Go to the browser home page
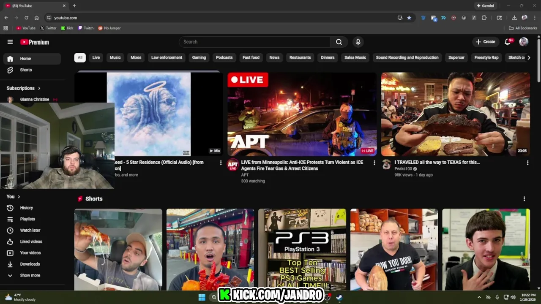 tap(37, 18)
